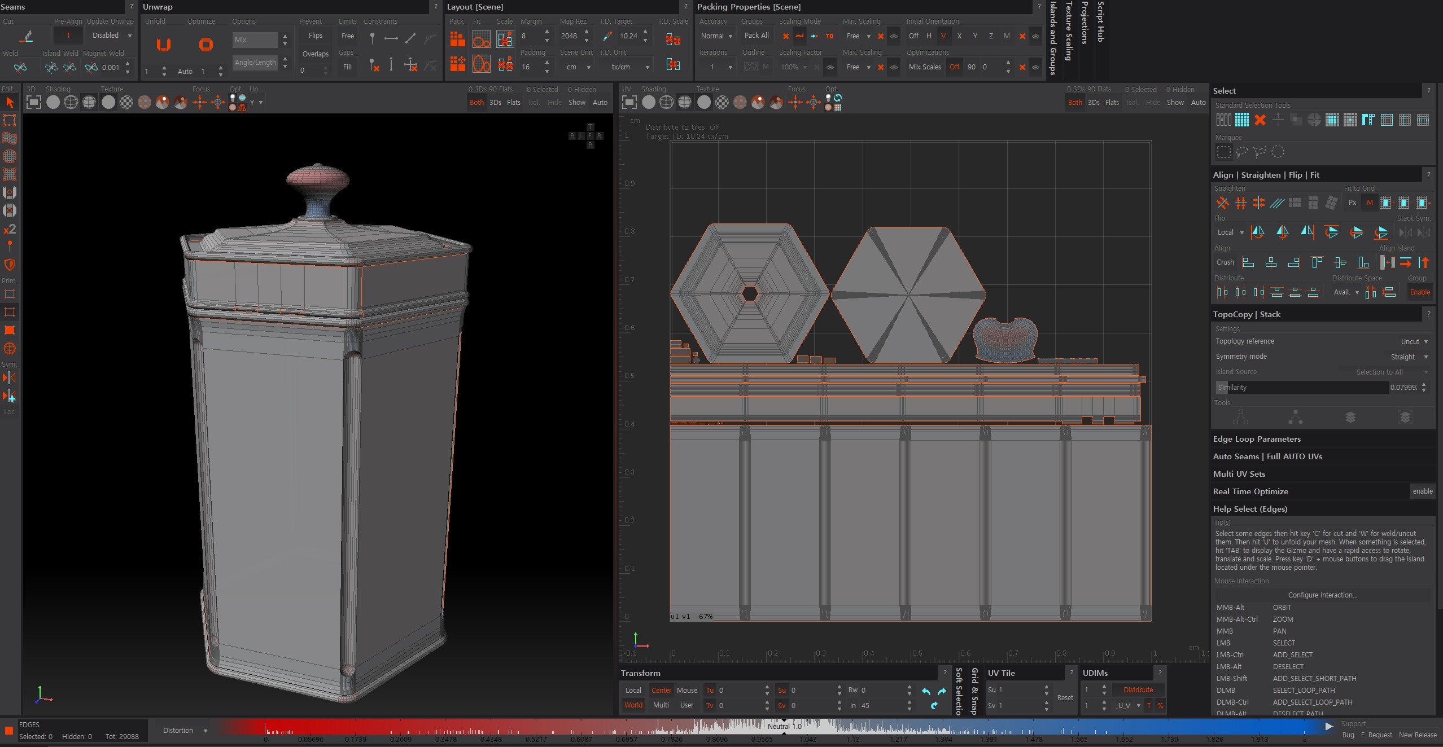Click the top Pack icon in Layout panel
This screenshot has height=747, width=1443.
[x=457, y=39]
